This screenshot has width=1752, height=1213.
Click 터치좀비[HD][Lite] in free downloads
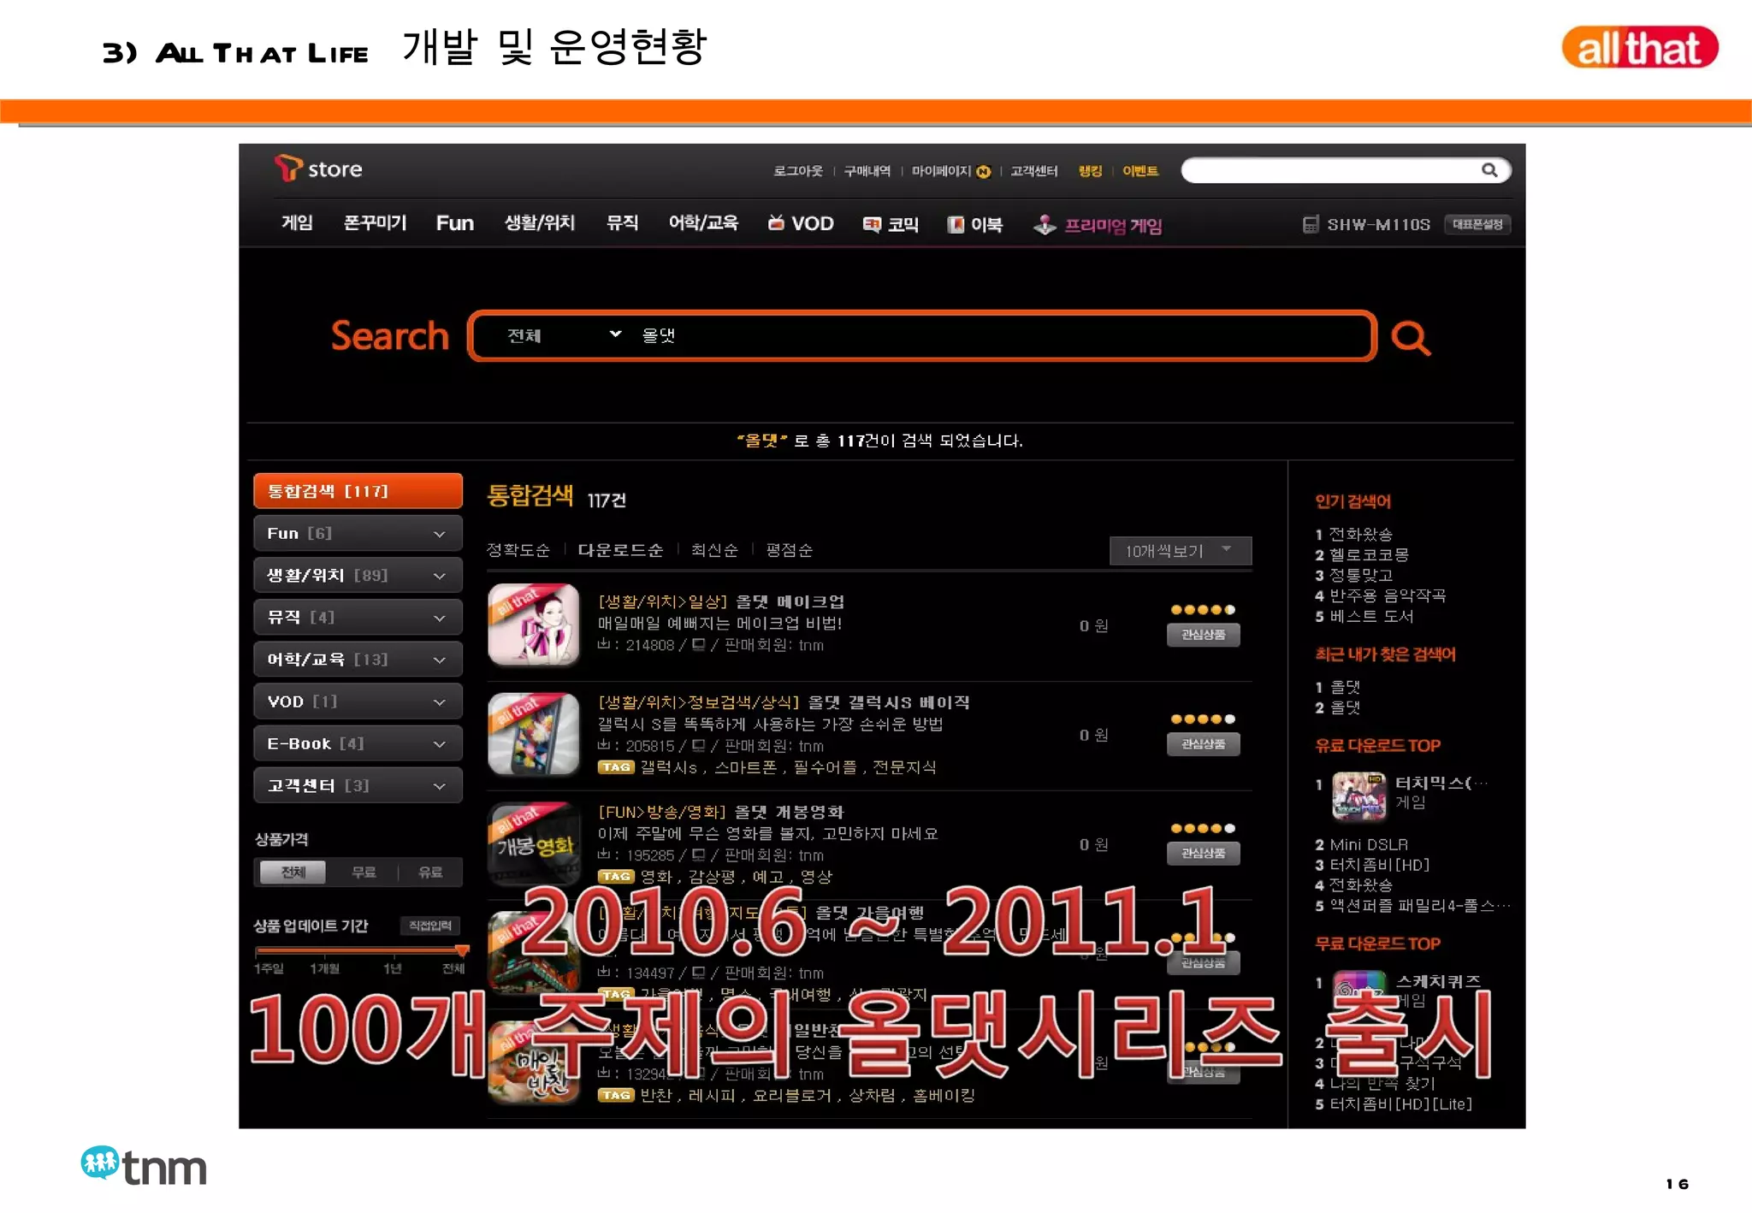pos(1401,1104)
